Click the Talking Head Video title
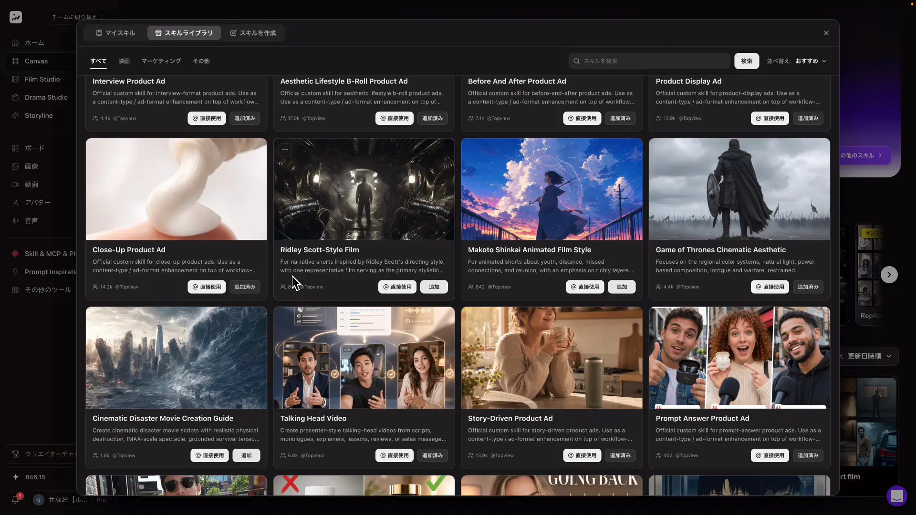Viewport: 916px width, 515px height. [x=313, y=419]
